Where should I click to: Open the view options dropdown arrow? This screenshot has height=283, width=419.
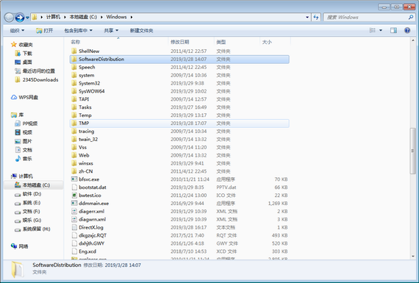point(381,30)
